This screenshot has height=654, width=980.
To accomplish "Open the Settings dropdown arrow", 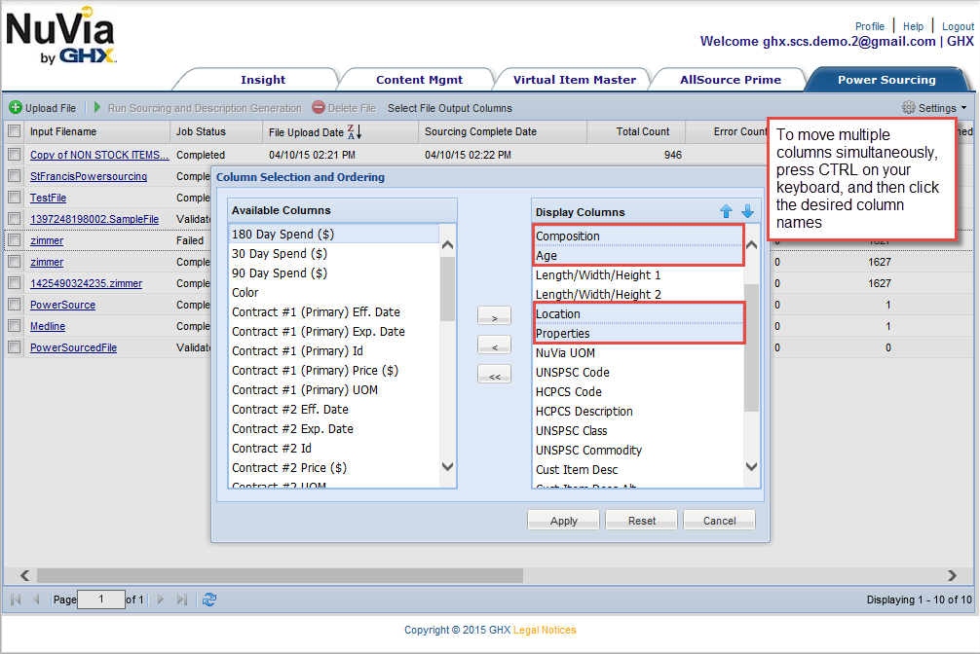I will point(963,108).
